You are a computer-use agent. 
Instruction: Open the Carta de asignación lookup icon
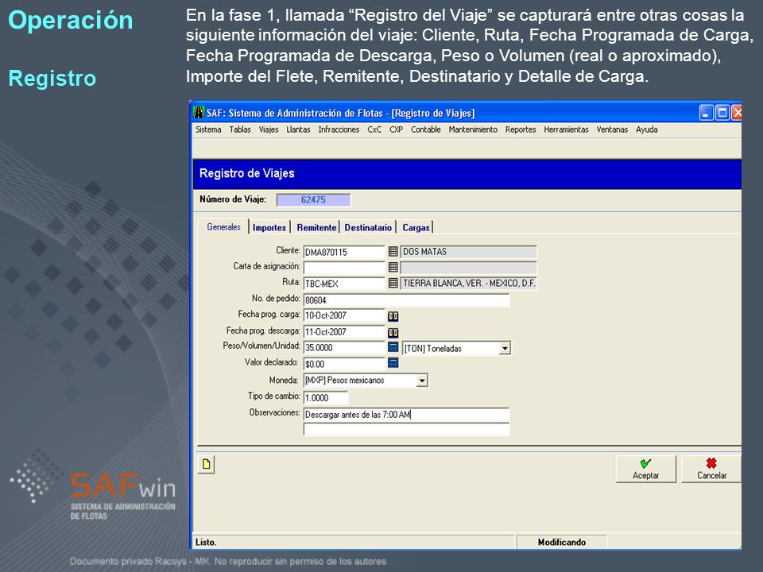(x=393, y=267)
